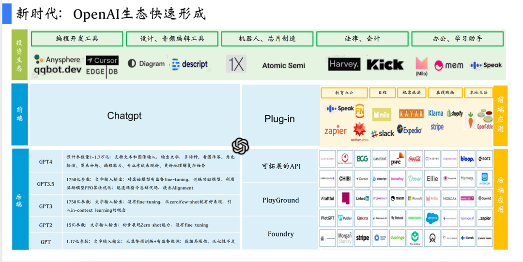Select the 法律、会计 category header
This screenshot has height=262, width=523.
tap(362, 39)
